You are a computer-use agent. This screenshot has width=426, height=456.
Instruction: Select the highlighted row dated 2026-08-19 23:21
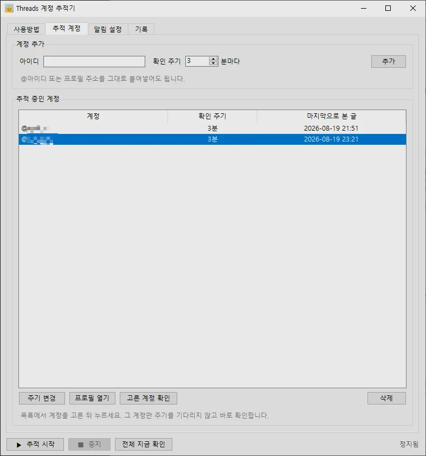click(212, 139)
